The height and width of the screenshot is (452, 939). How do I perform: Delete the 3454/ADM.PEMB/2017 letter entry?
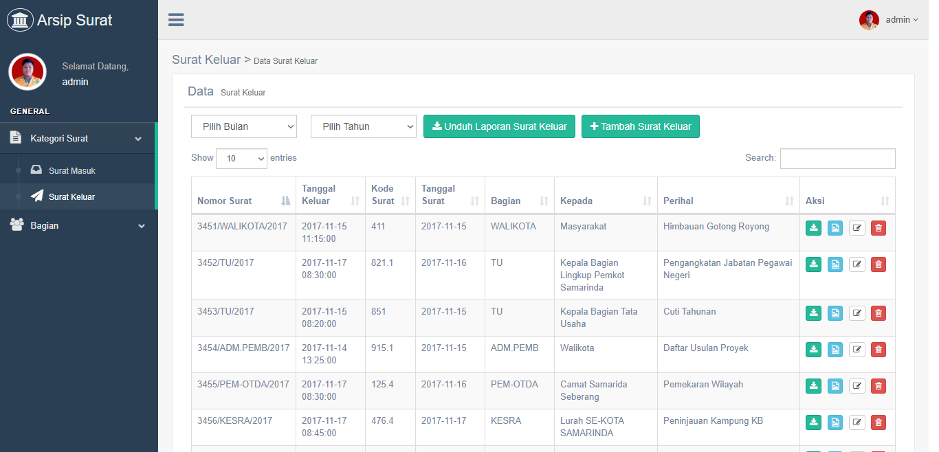[878, 350]
